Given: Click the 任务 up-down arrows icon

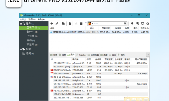Looking at the screenshot, I should pyautogui.click(x=24, y=24).
